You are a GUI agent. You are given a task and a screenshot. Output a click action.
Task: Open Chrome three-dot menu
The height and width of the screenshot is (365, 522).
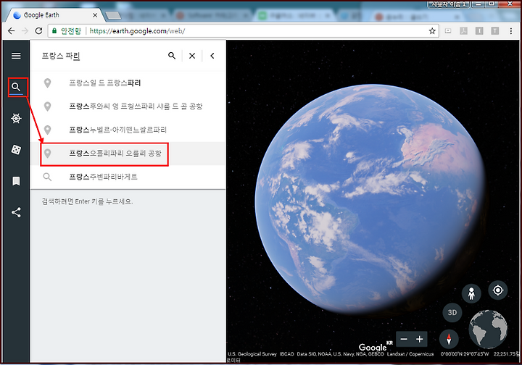(x=511, y=31)
